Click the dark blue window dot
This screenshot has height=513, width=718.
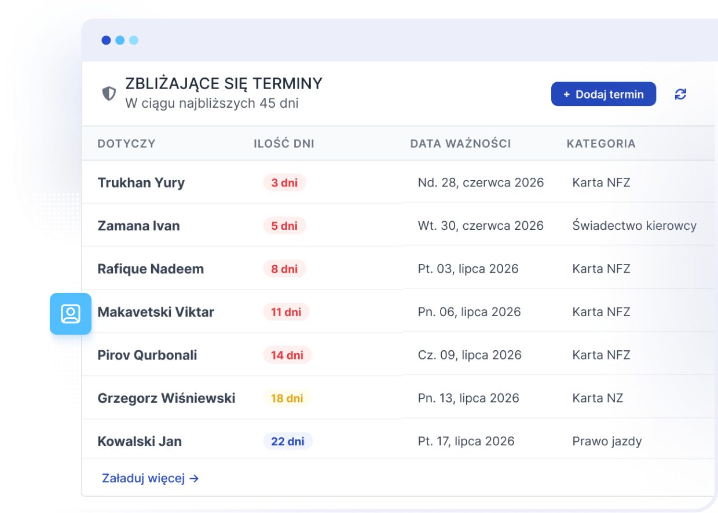[x=106, y=40]
